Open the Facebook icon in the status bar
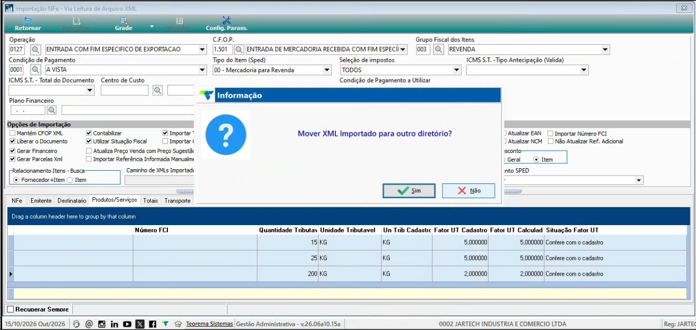Screen dimensions: 696x330 152,324
